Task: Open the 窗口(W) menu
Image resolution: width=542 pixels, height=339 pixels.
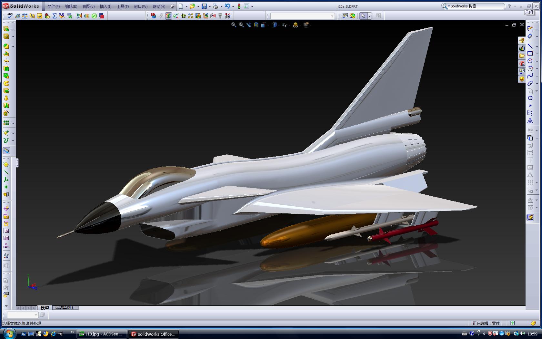Action: 141,6
